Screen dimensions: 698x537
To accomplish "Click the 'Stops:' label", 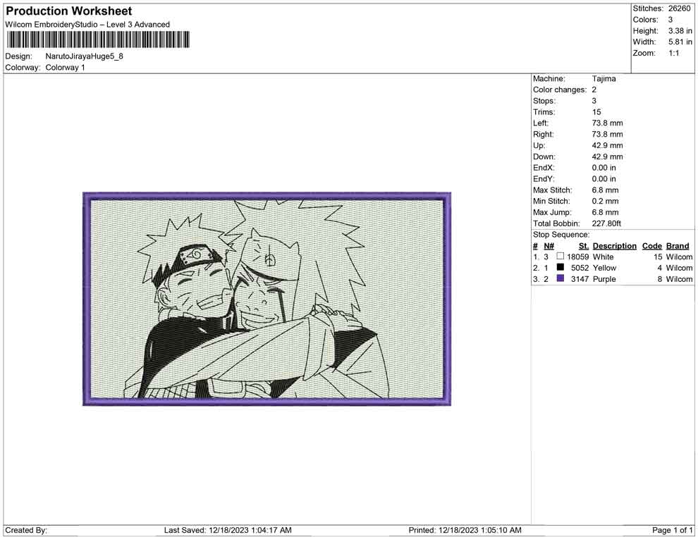I will point(544,101).
